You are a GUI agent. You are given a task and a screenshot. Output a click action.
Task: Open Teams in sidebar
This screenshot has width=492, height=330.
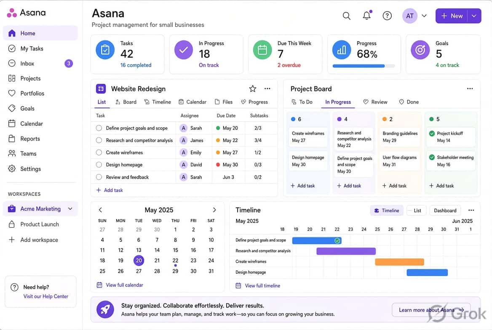click(40, 154)
